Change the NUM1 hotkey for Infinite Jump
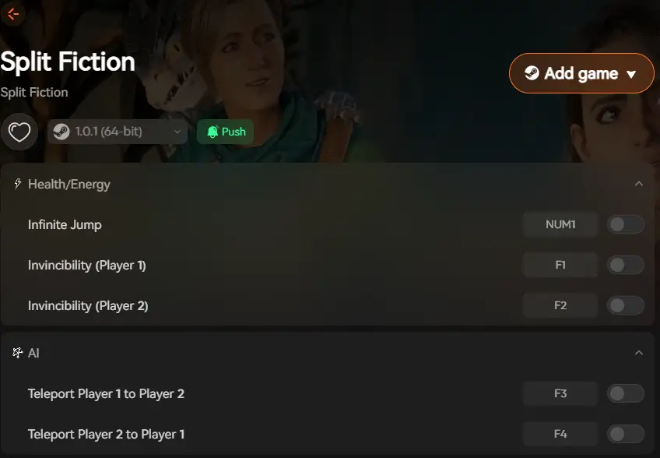The image size is (660, 458). (x=560, y=224)
